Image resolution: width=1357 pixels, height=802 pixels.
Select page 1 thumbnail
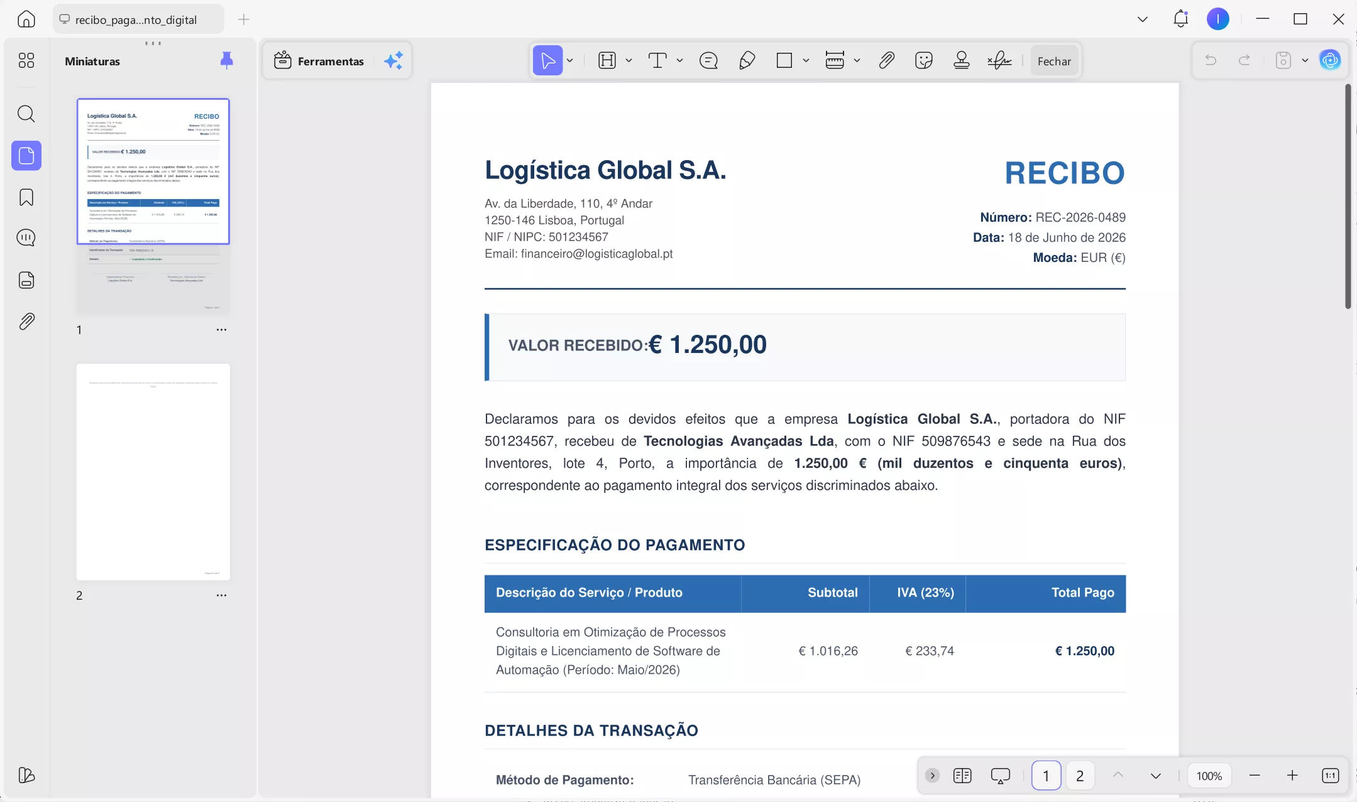tap(153, 206)
